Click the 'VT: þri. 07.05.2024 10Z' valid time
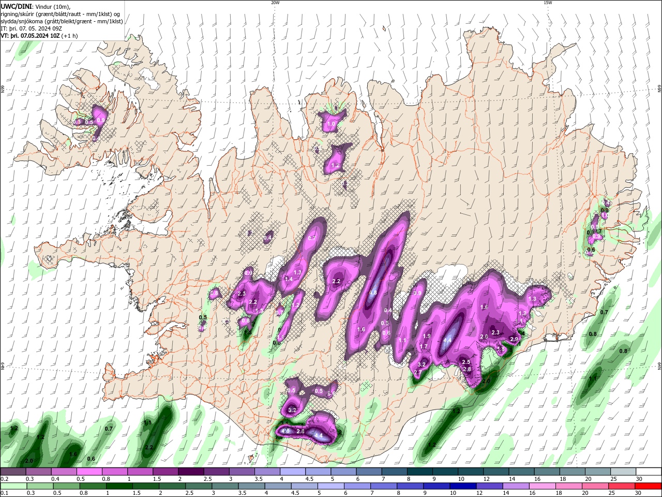Viewport: 662px width, 497px height. pos(30,36)
